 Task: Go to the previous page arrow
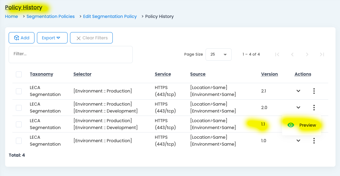pos(292,55)
